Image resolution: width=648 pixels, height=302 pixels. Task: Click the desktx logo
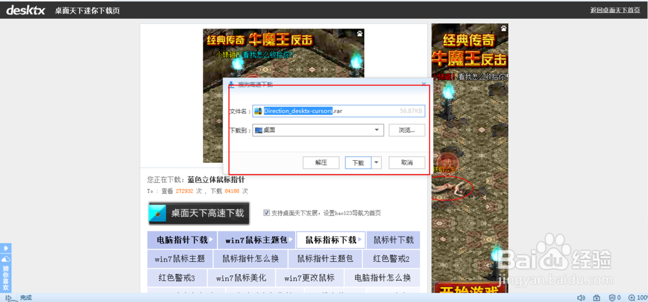coord(26,10)
